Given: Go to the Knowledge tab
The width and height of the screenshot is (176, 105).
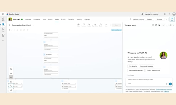Looking at the screenshot, I should point(37,19).
